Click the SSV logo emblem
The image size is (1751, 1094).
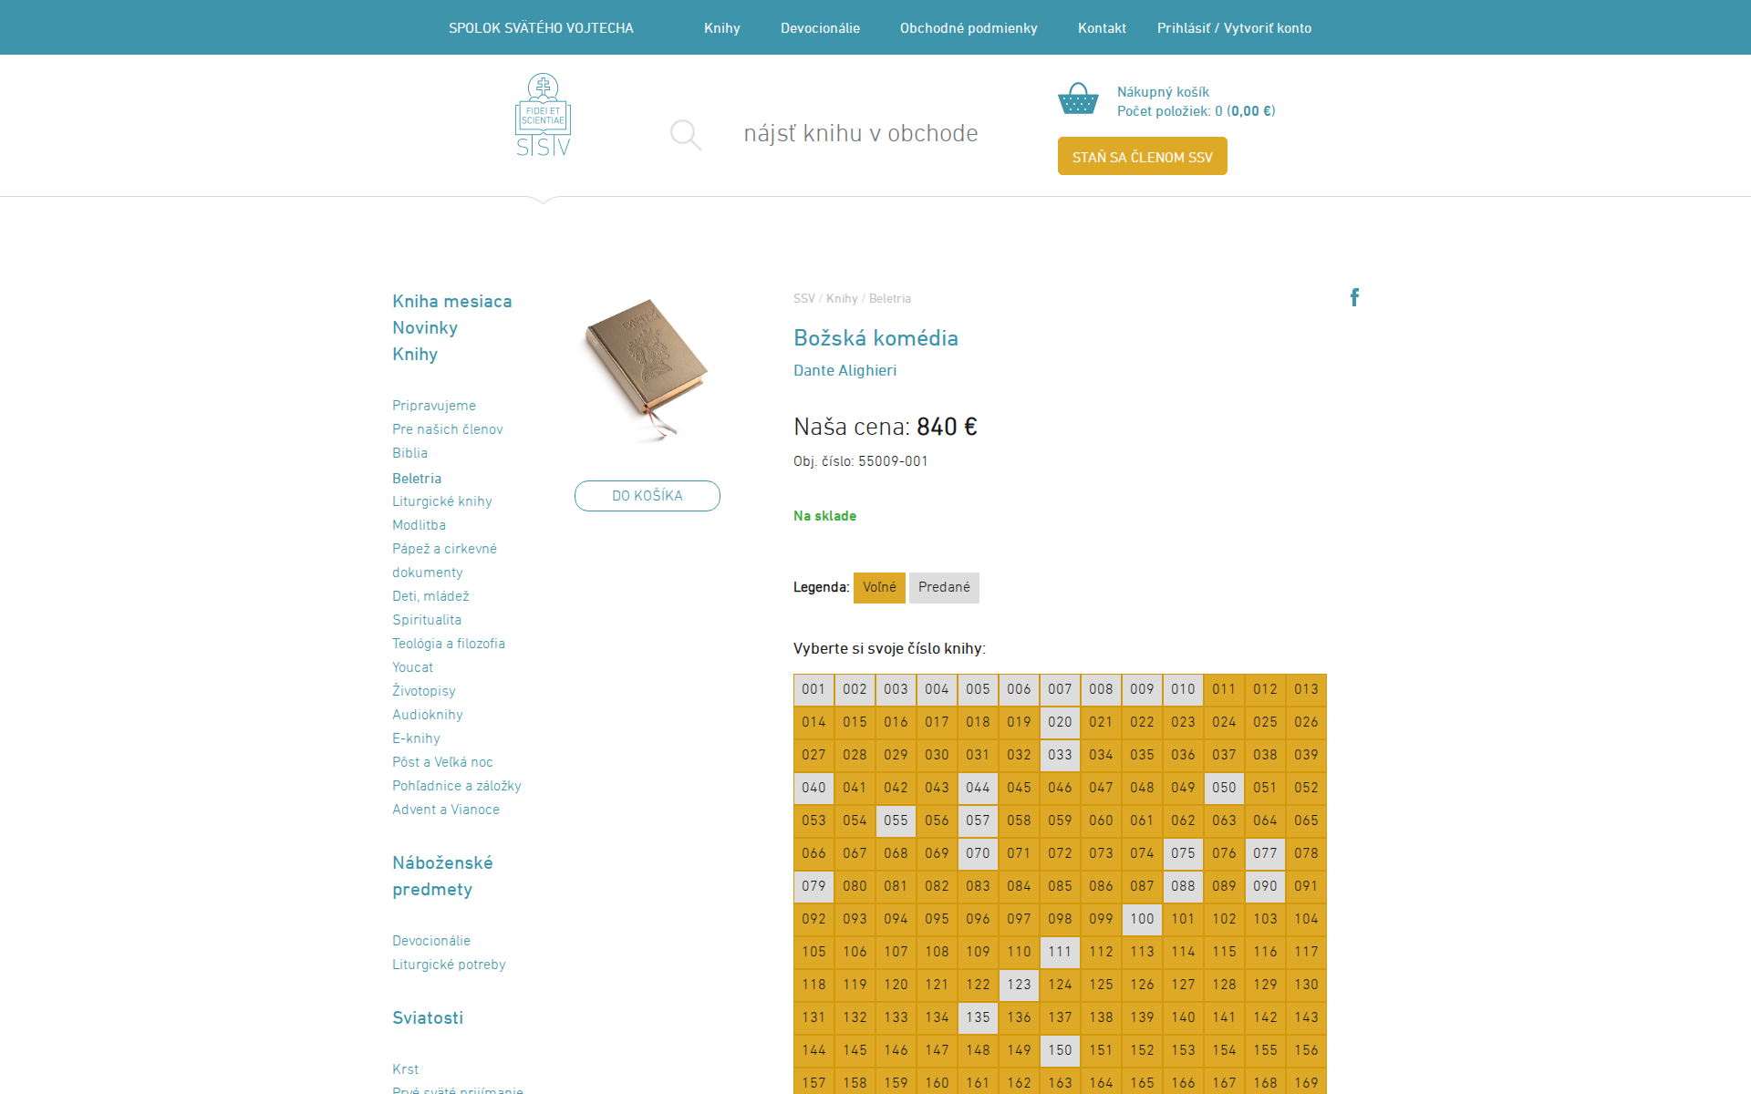(x=543, y=115)
